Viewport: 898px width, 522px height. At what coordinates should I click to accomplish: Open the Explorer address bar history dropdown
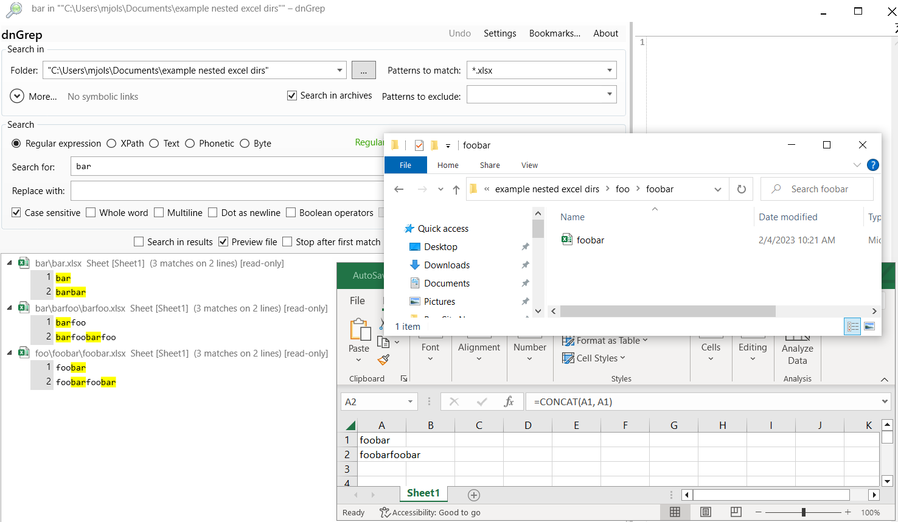tap(718, 189)
